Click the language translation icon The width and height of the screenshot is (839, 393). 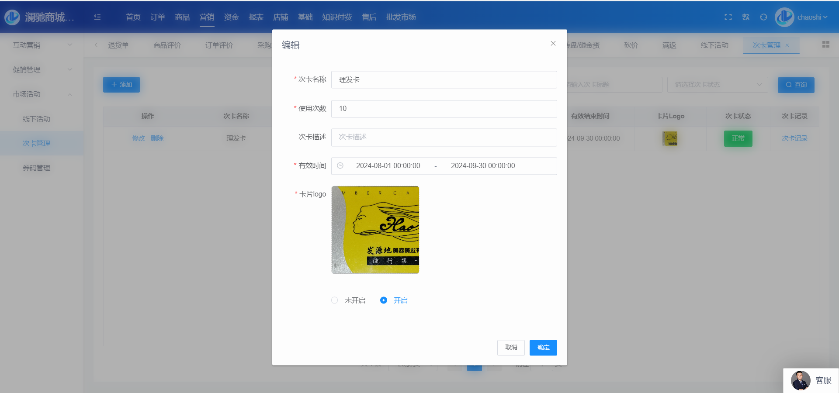point(746,17)
